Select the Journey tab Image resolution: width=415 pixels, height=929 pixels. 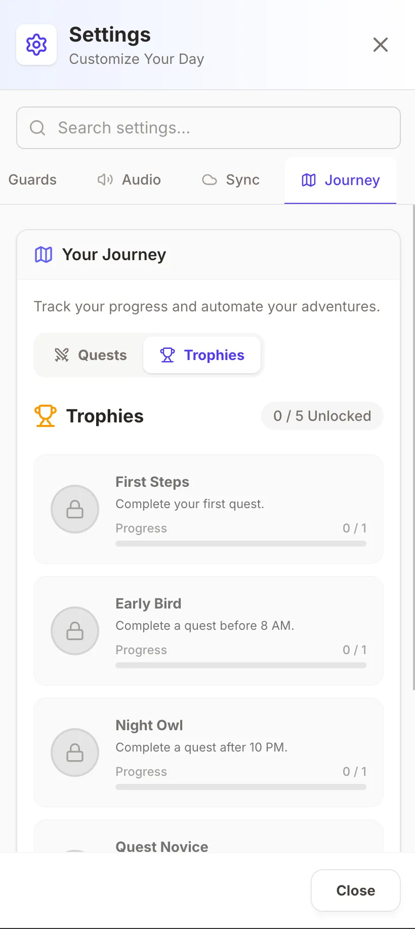coord(341,180)
